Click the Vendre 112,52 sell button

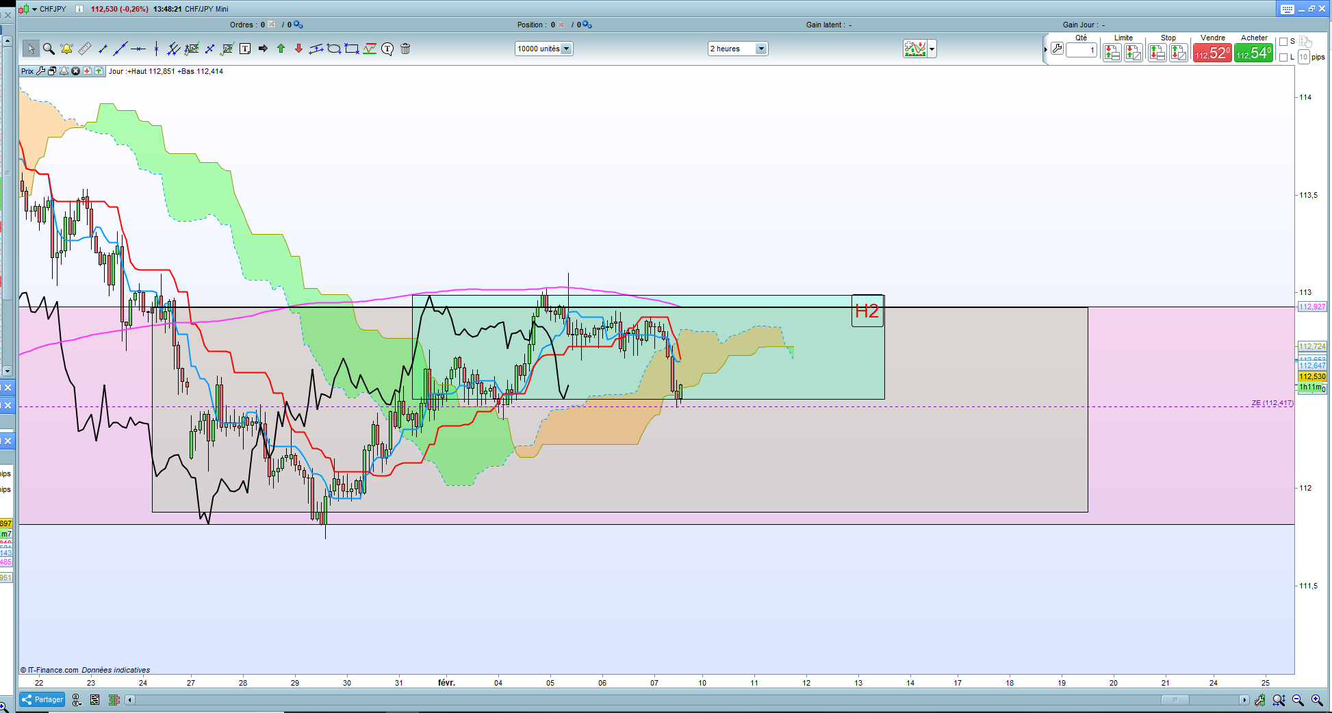(x=1212, y=53)
